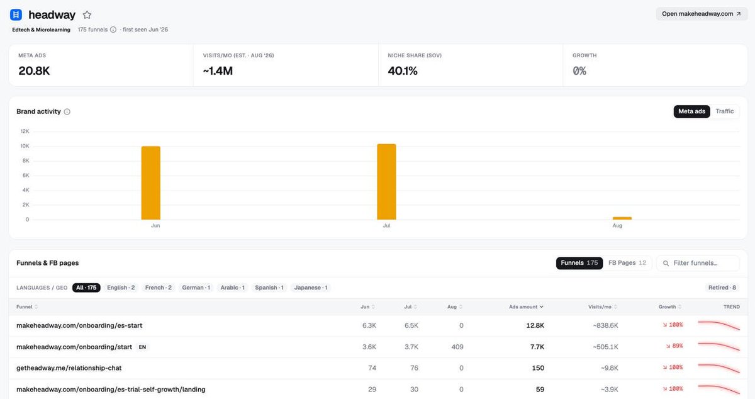The width and height of the screenshot is (755, 399).
Task: Star the headway brand as favorite
Action: pos(87,14)
